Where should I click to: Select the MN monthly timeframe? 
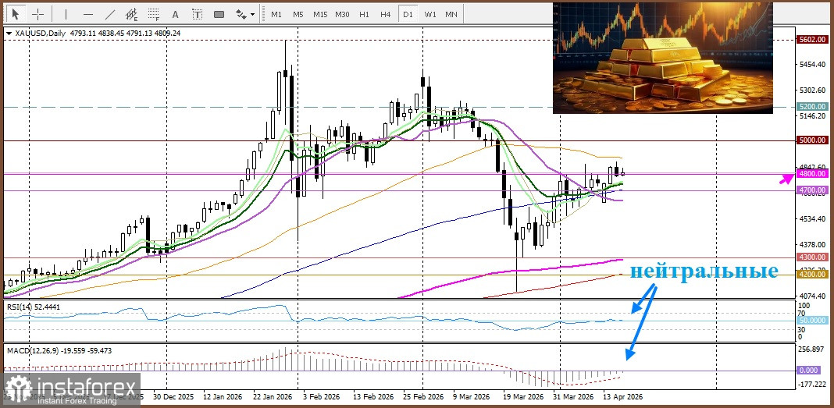pos(451,14)
